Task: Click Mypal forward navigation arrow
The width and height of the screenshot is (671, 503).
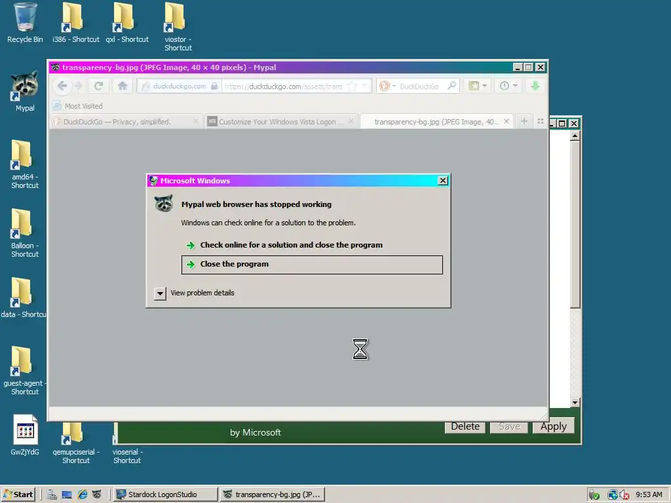Action: 78,86
